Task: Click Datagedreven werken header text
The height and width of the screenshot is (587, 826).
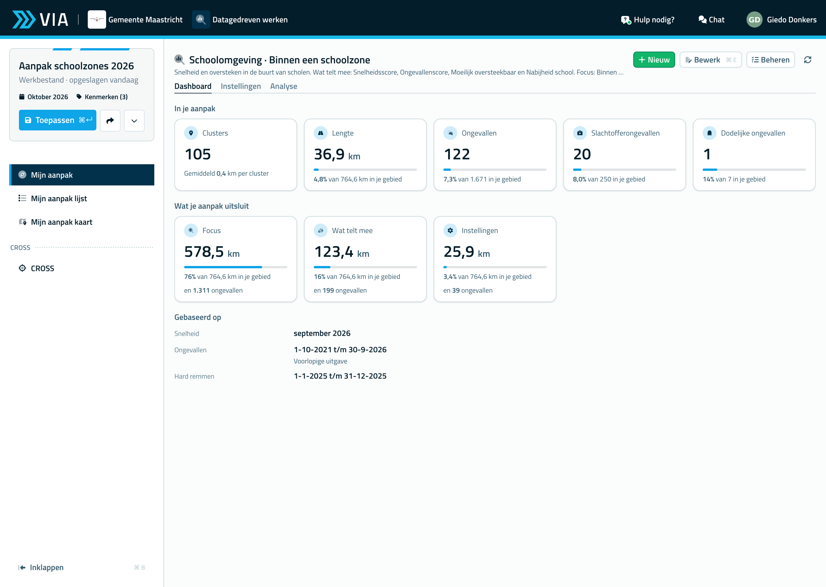Action: (250, 20)
